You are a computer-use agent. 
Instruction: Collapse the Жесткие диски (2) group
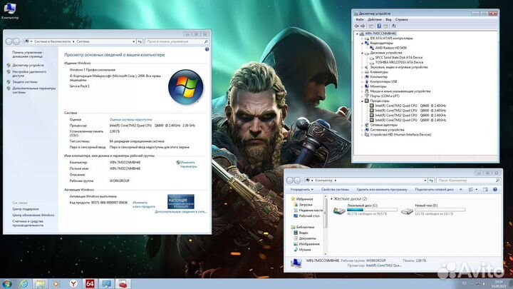(331, 199)
